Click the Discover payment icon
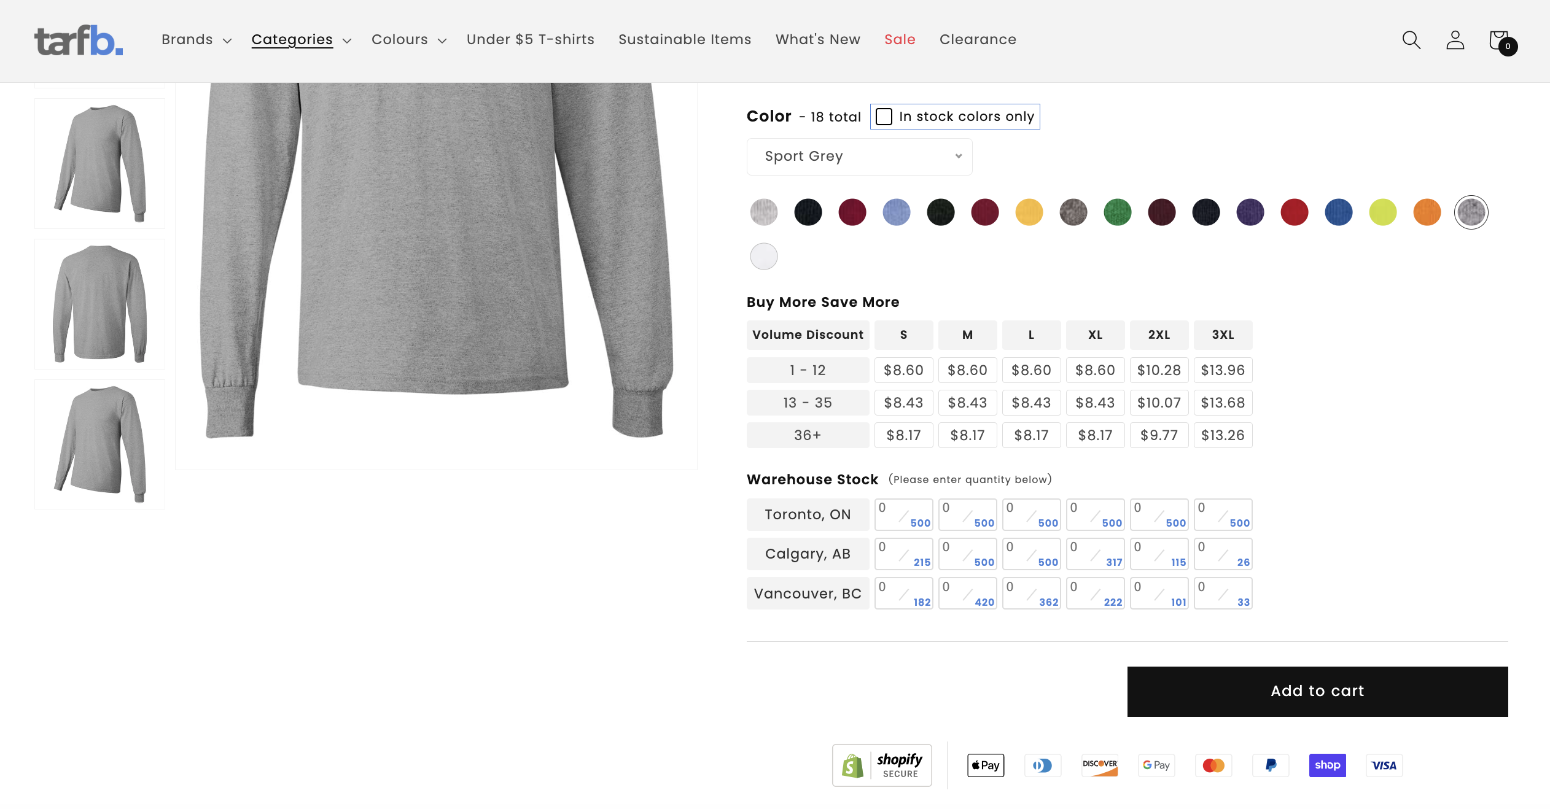This screenshot has width=1550, height=809. 1099,765
